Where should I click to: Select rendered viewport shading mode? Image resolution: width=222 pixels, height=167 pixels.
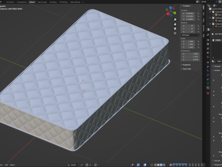164,165
